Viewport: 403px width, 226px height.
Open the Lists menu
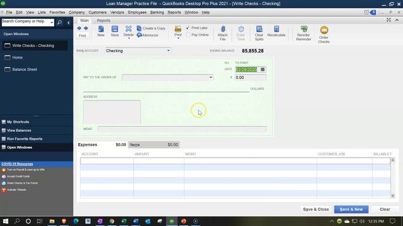(x=42, y=13)
